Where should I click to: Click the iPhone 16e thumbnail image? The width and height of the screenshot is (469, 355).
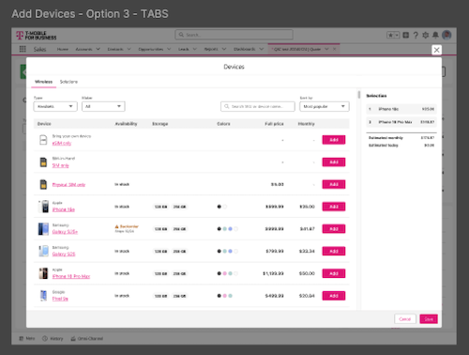click(x=44, y=207)
